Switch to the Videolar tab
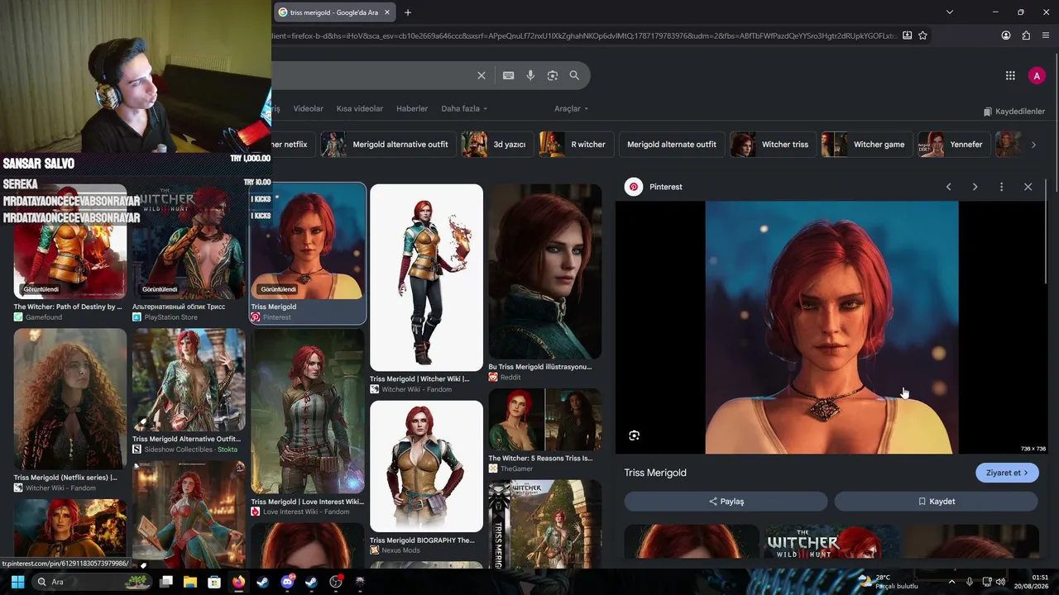The height and width of the screenshot is (595, 1059). click(x=309, y=109)
